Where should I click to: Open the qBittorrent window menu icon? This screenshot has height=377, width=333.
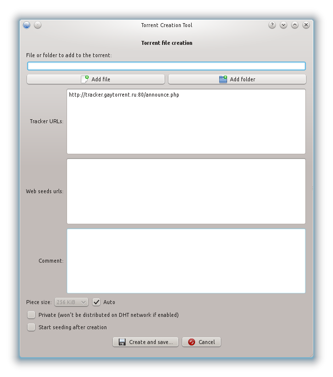(27, 25)
